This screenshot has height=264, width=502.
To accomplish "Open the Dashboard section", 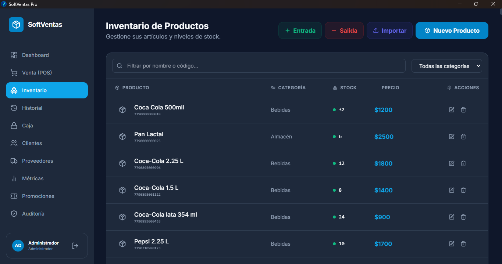I will click(x=35, y=55).
